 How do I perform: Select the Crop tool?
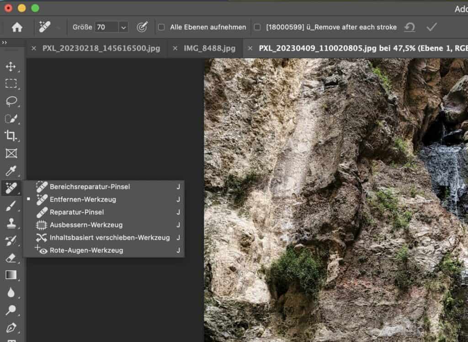click(11, 136)
